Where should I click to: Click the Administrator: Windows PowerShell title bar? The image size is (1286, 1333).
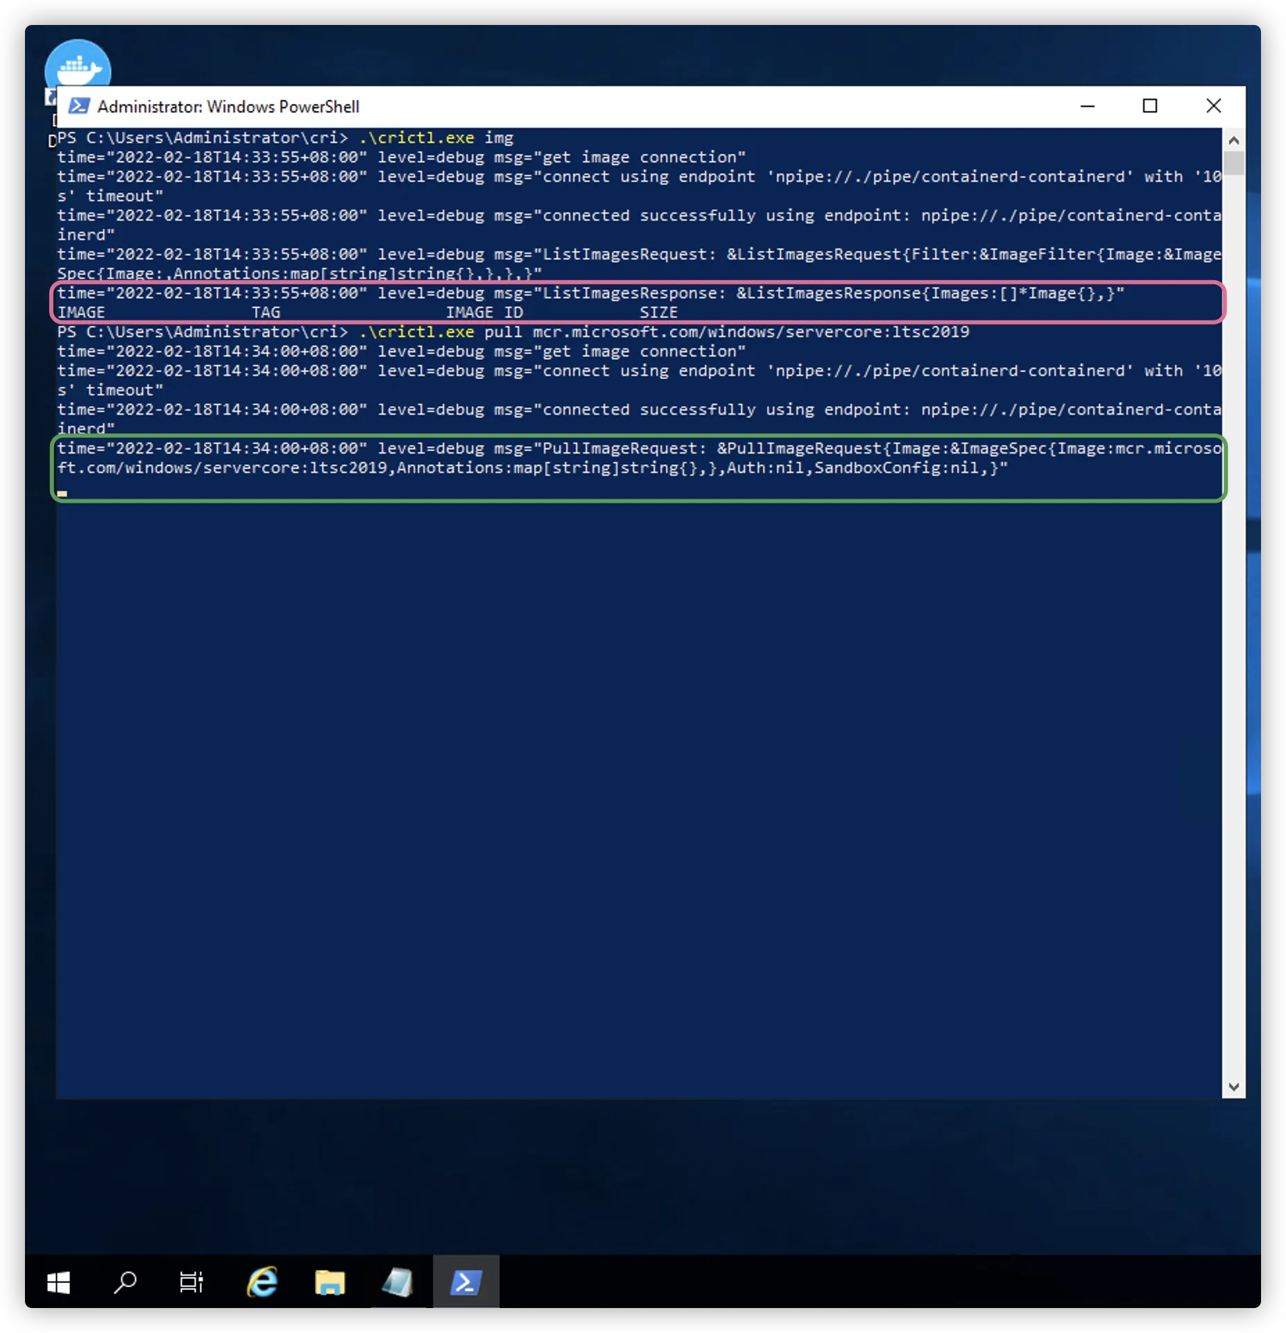(x=229, y=106)
